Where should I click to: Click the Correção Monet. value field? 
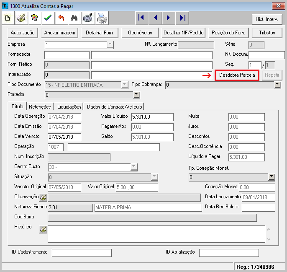tap(257, 187)
